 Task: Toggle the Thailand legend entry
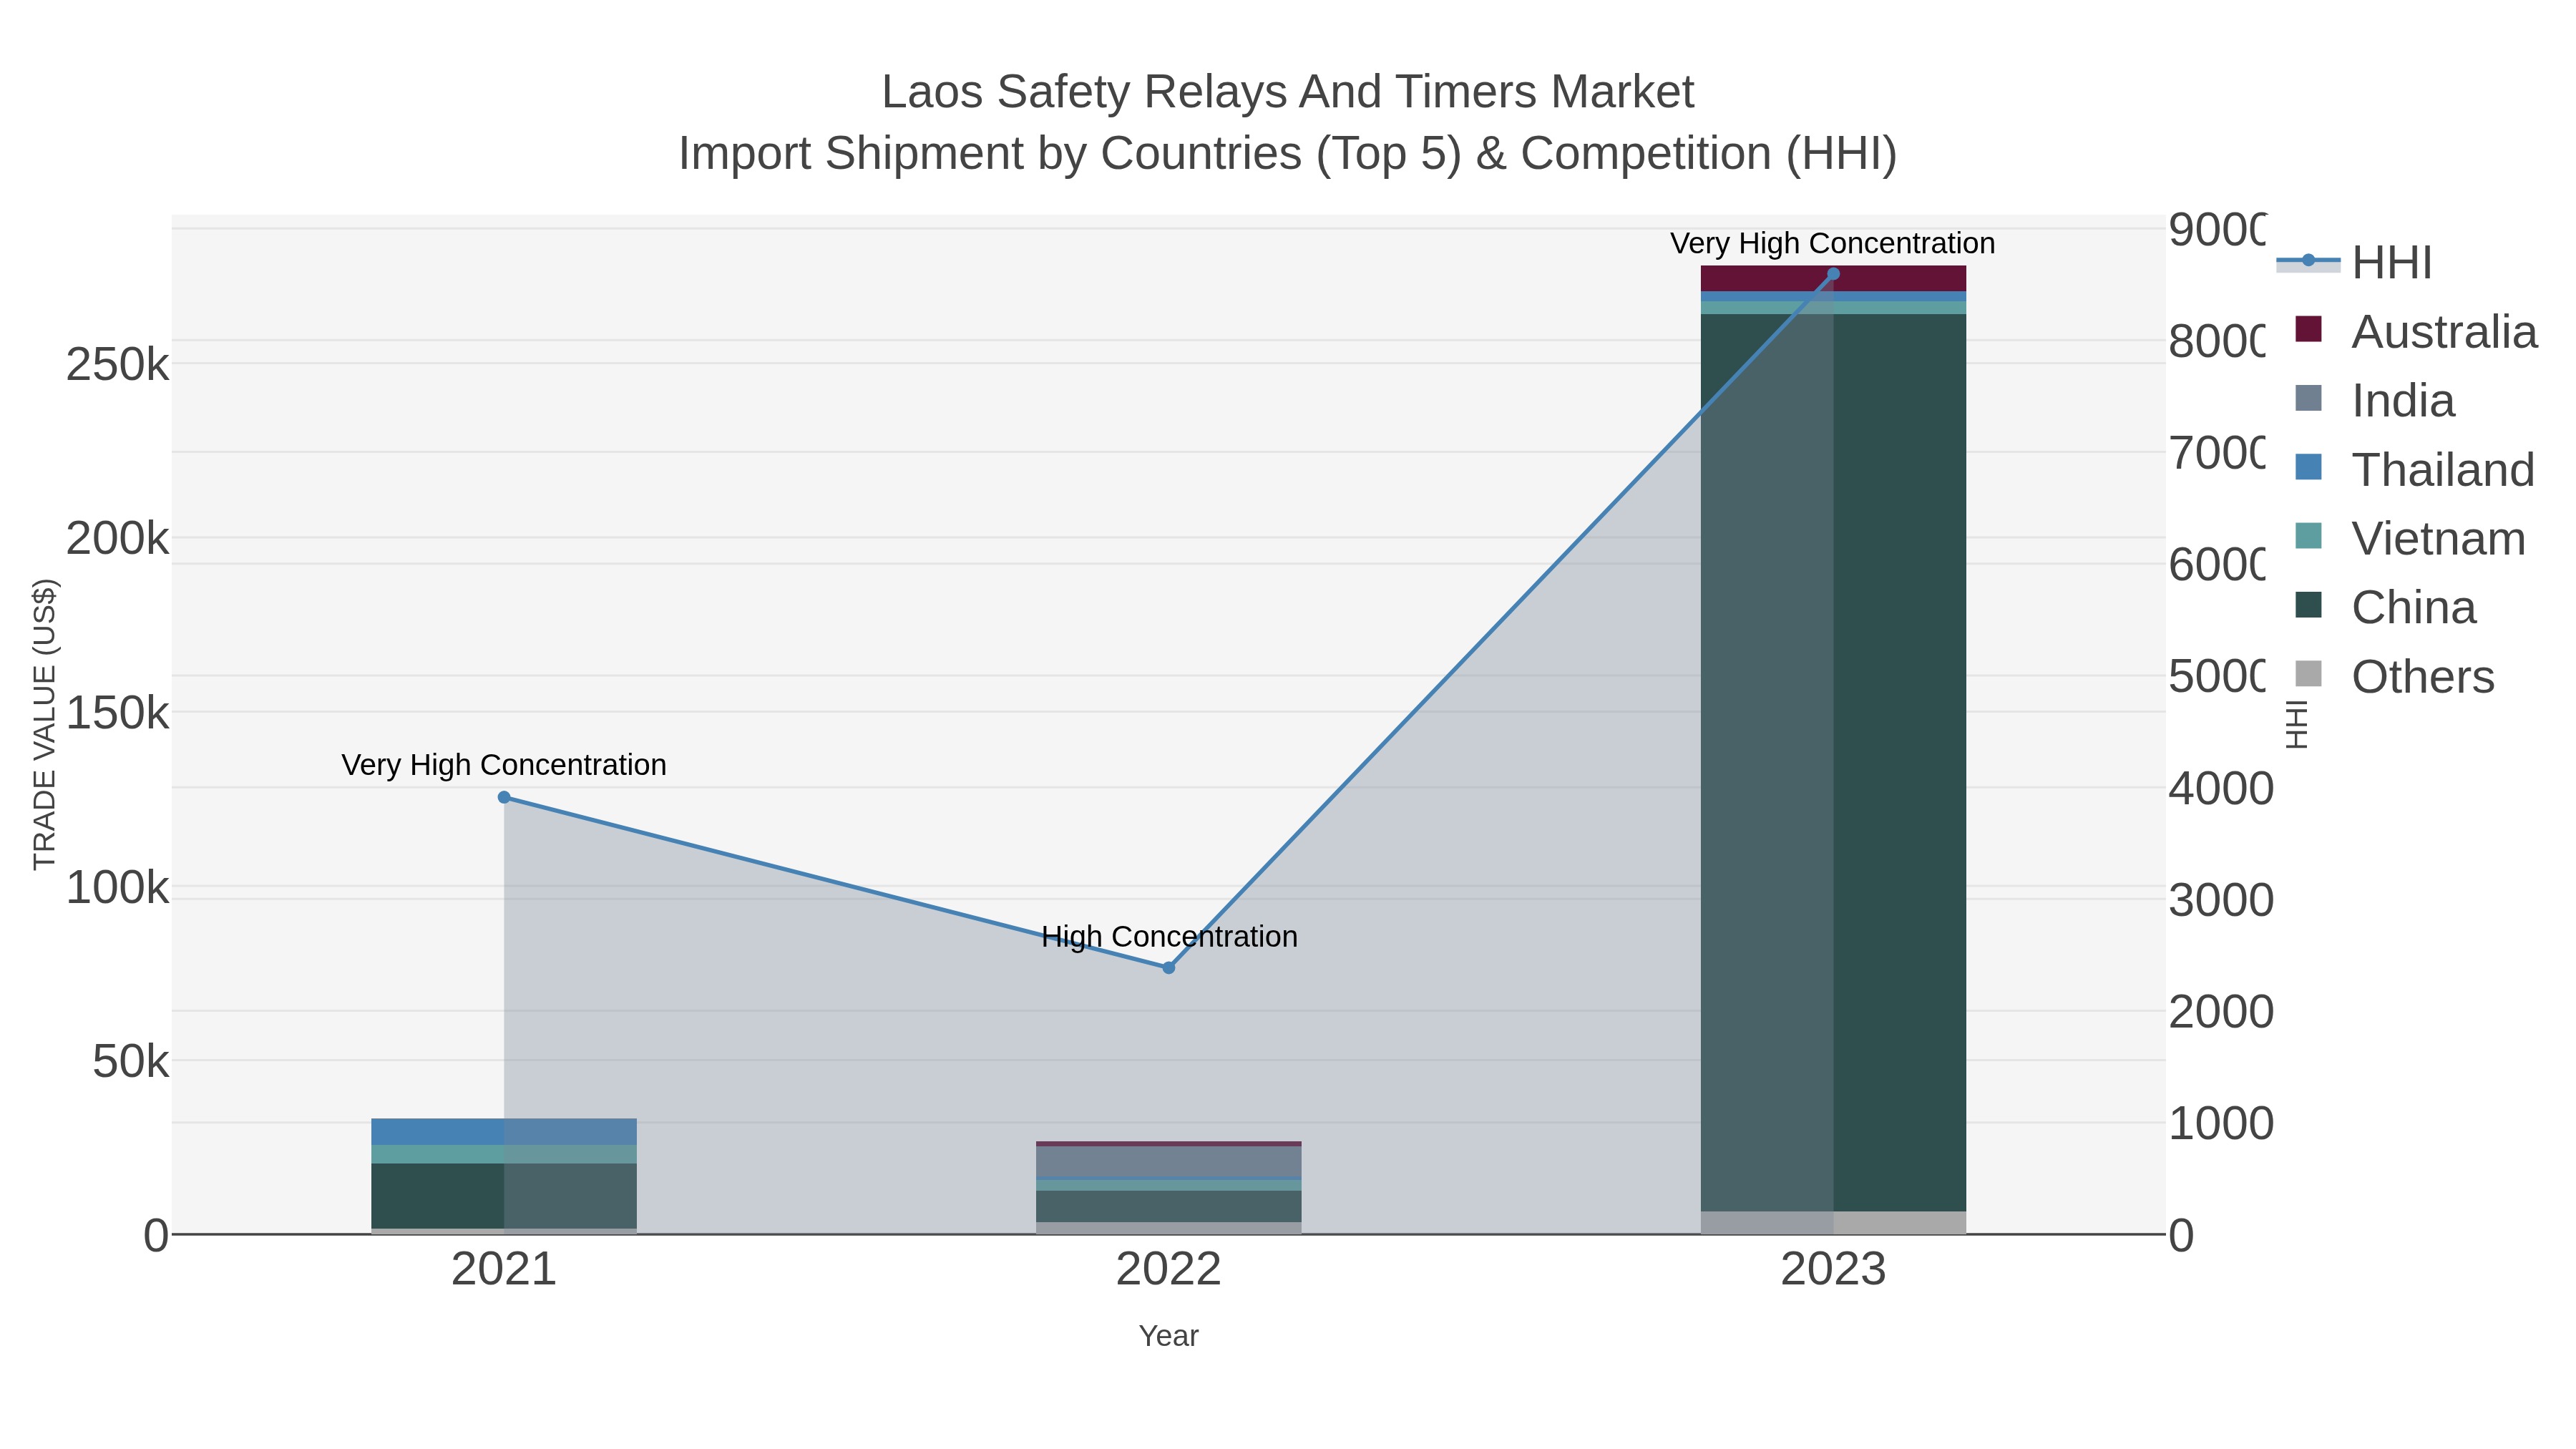(x=2414, y=470)
